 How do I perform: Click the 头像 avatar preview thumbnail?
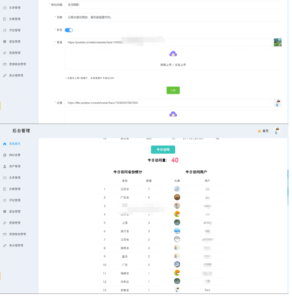coord(277,103)
